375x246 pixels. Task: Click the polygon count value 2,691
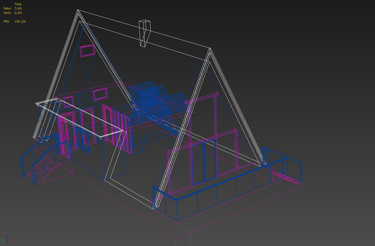coord(18,8)
